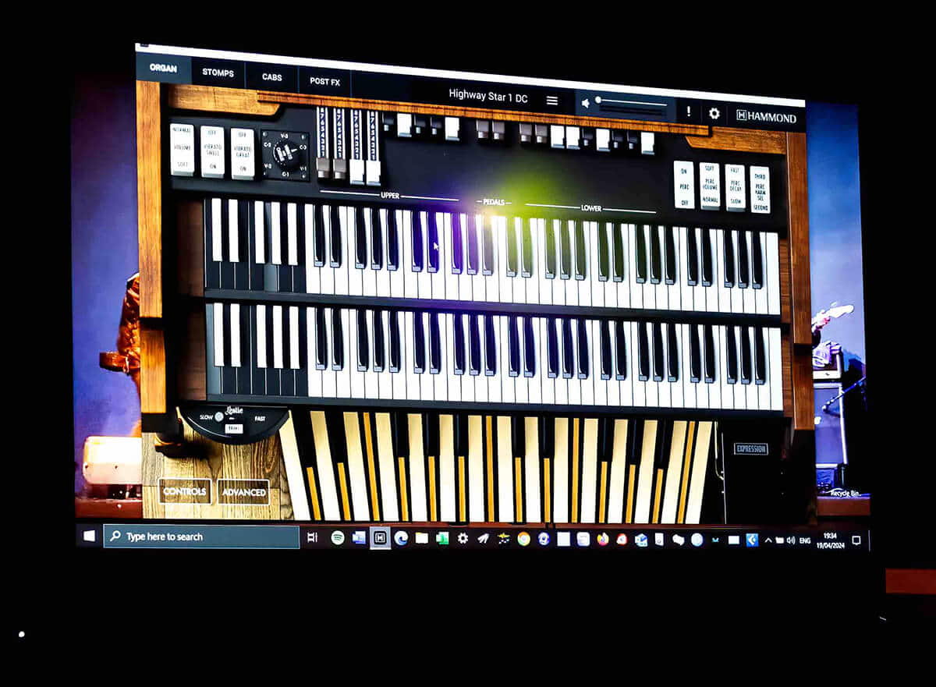Toggle the Vibrato Great on/off tablet
The width and height of the screenshot is (936, 687).
pos(243,154)
